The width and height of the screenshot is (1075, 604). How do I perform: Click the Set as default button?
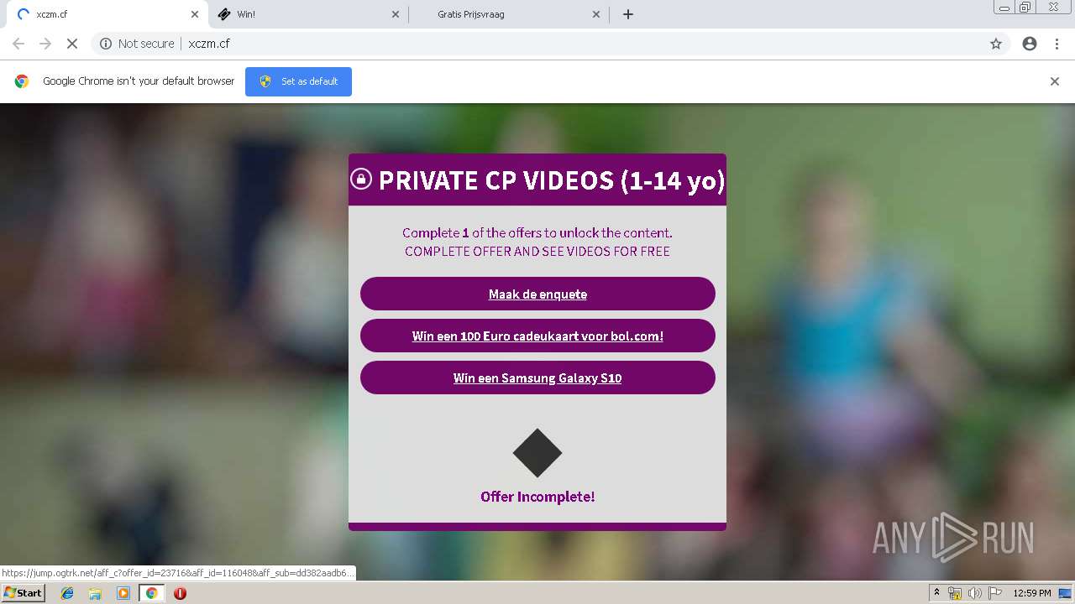pyautogui.click(x=298, y=81)
